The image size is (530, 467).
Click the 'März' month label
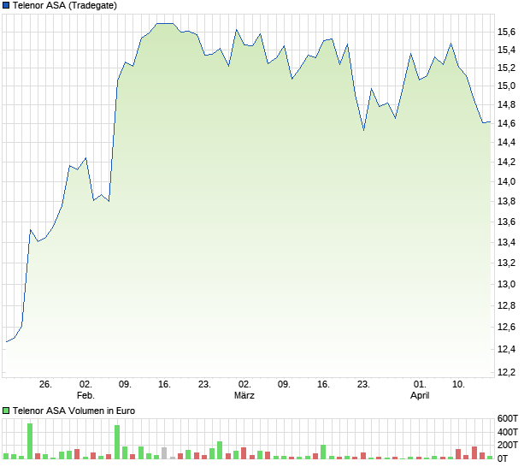(x=244, y=395)
